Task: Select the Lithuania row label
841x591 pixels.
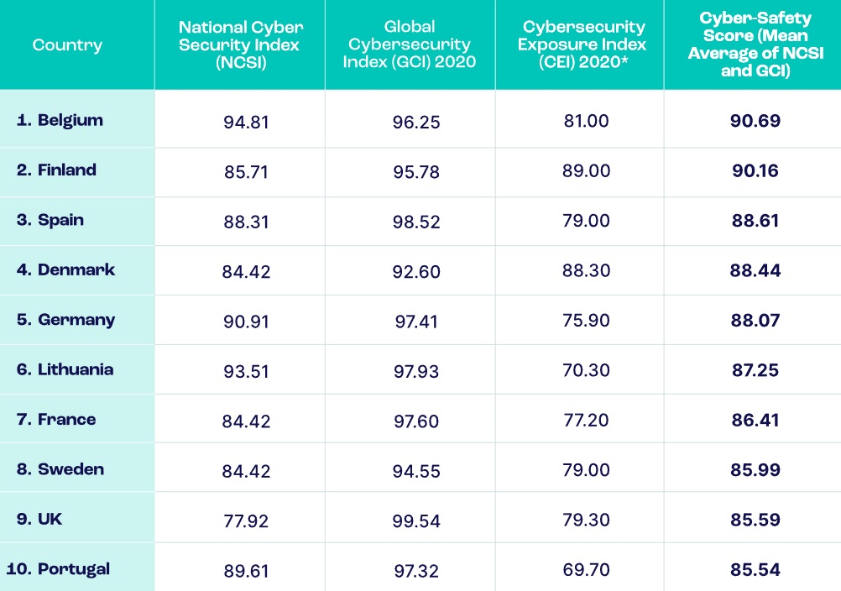Action: (65, 369)
